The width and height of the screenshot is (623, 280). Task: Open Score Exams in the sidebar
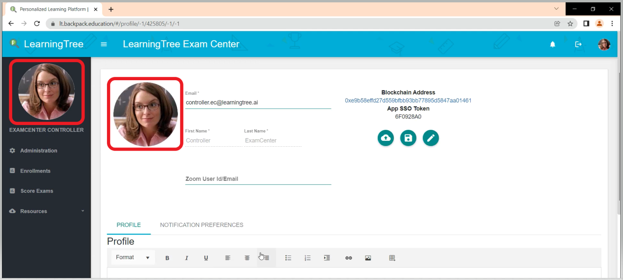[37, 191]
